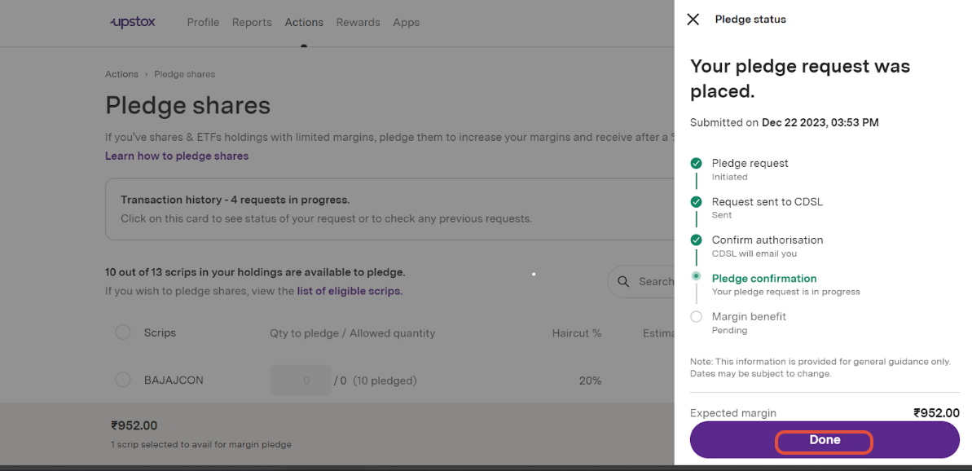Click the Margin benefit pending circle

pos(696,317)
